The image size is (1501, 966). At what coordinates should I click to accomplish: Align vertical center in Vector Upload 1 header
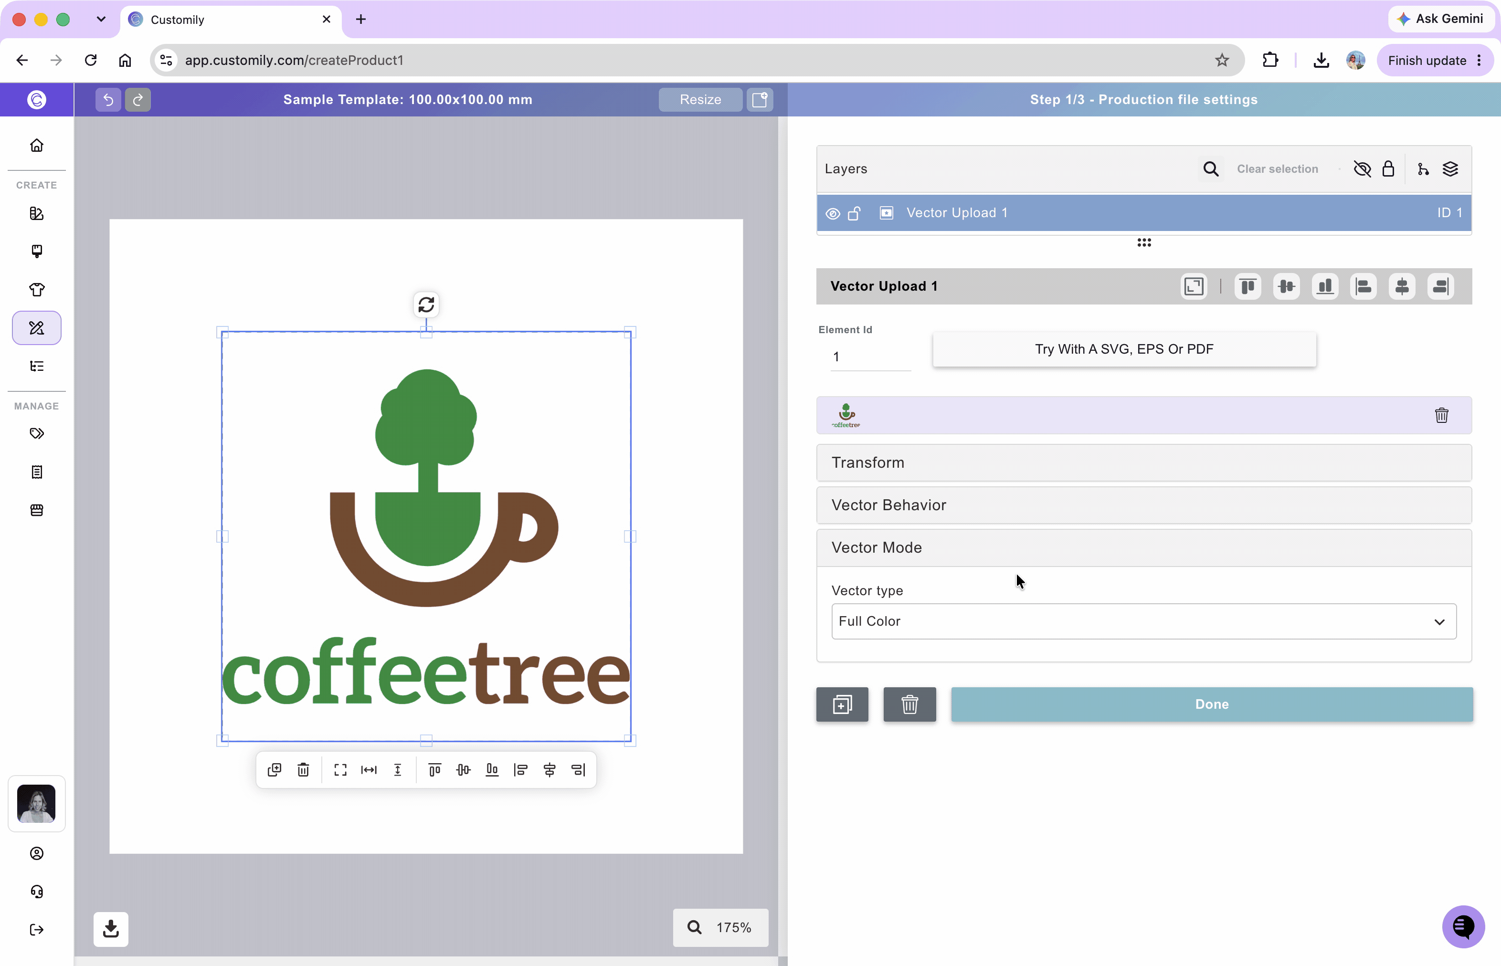point(1286,287)
